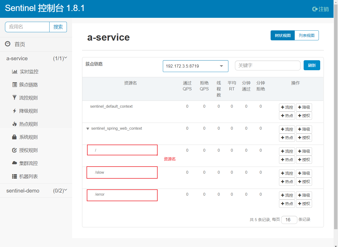This screenshot has width=338, height=247.
Task: Focus the 关键字 keyword input
Action: (268, 65)
